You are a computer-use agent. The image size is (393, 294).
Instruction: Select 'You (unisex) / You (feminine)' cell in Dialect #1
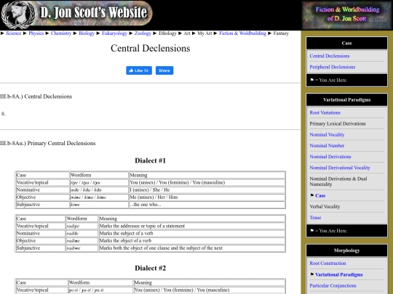pos(207,182)
